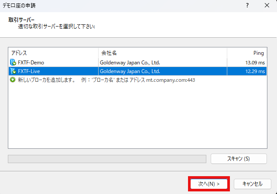Click the キャンセル button
The width and height of the screenshot is (277, 194).
(x=253, y=184)
